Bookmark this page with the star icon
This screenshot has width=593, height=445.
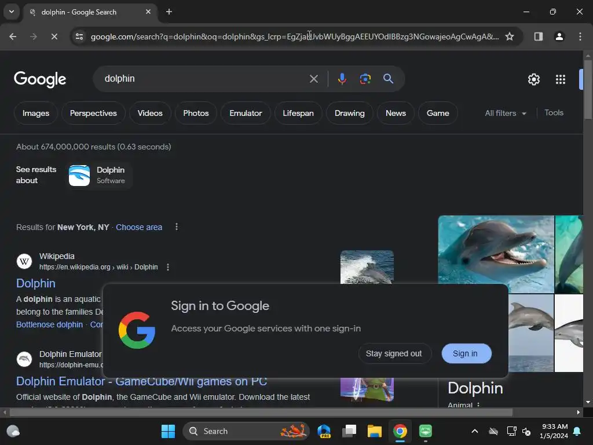pos(510,37)
